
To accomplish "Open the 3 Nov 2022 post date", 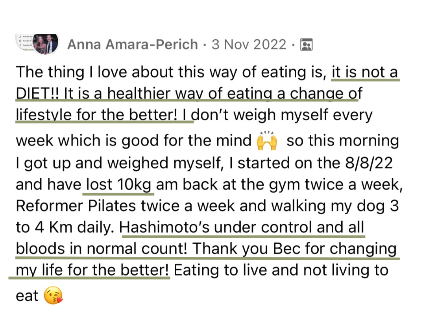I will (249, 45).
